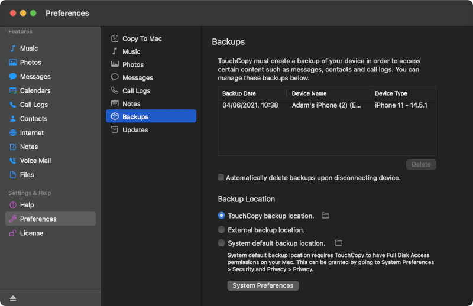This screenshot has width=473, height=306.
Task: Select backup dated 04/06/2021, 10:38
Action: [250, 105]
